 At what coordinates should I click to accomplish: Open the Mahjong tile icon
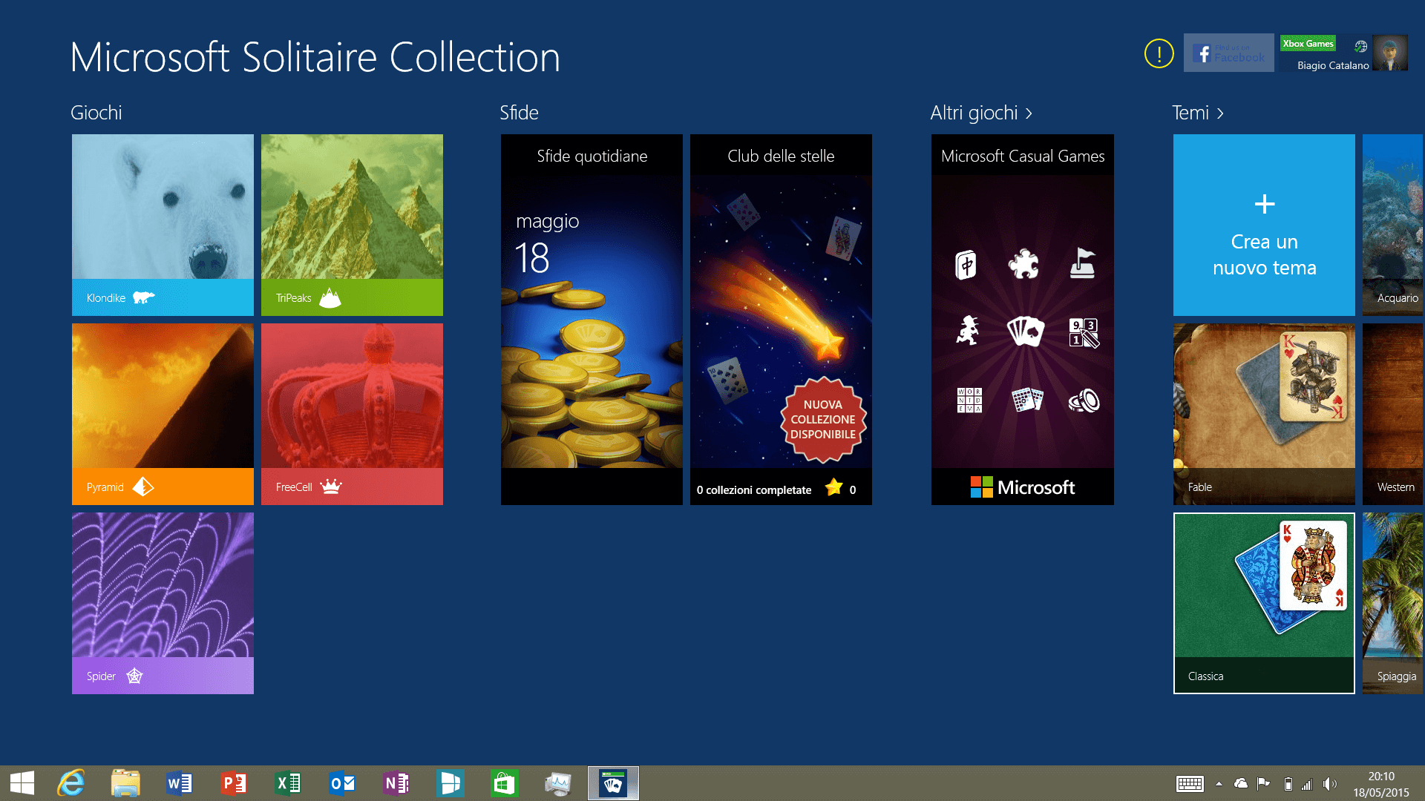tap(966, 264)
